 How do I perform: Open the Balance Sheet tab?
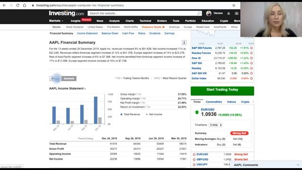coord(110,34)
